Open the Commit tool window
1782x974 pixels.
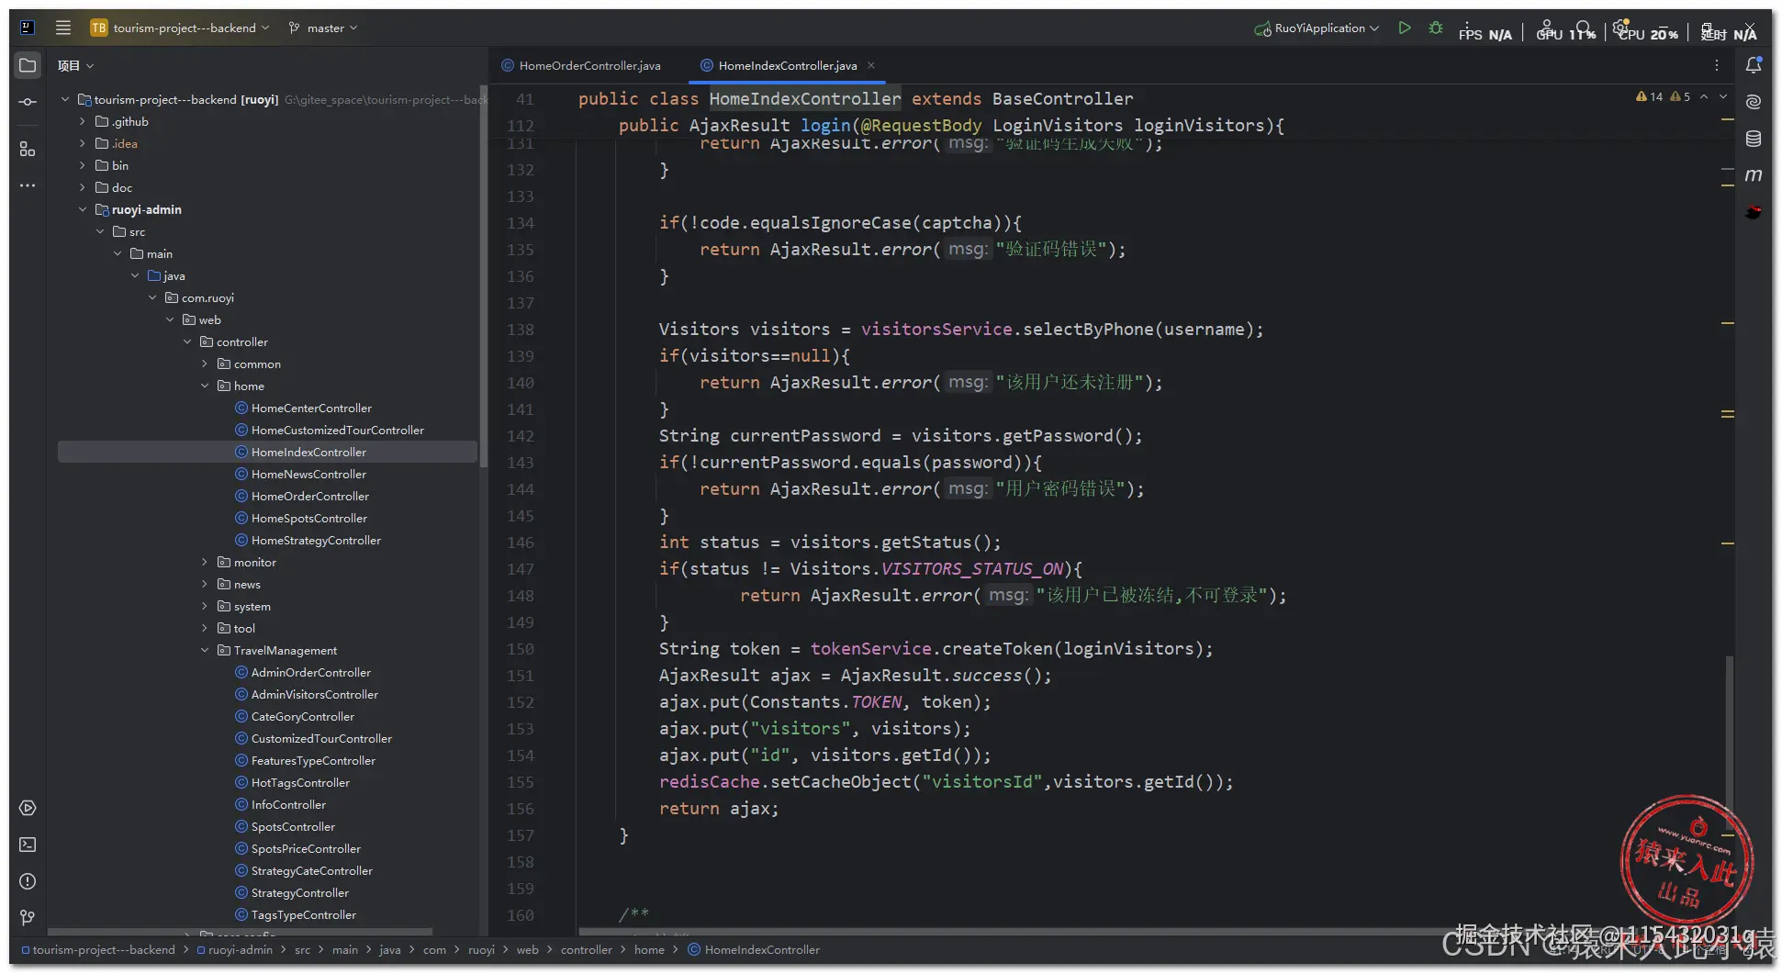(28, 102)
